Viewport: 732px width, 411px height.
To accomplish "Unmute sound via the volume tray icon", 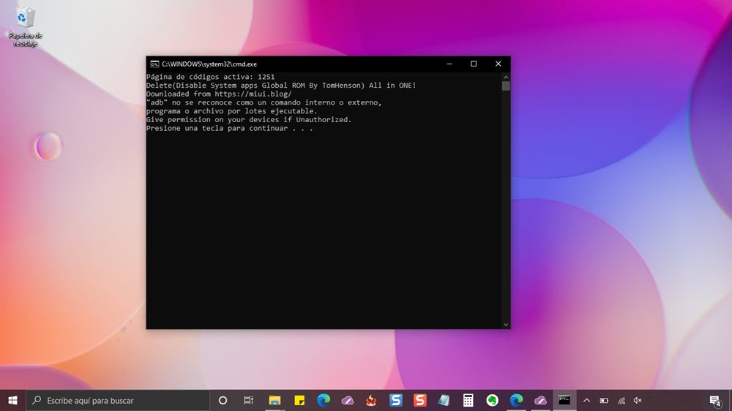I will click(638, 400).
